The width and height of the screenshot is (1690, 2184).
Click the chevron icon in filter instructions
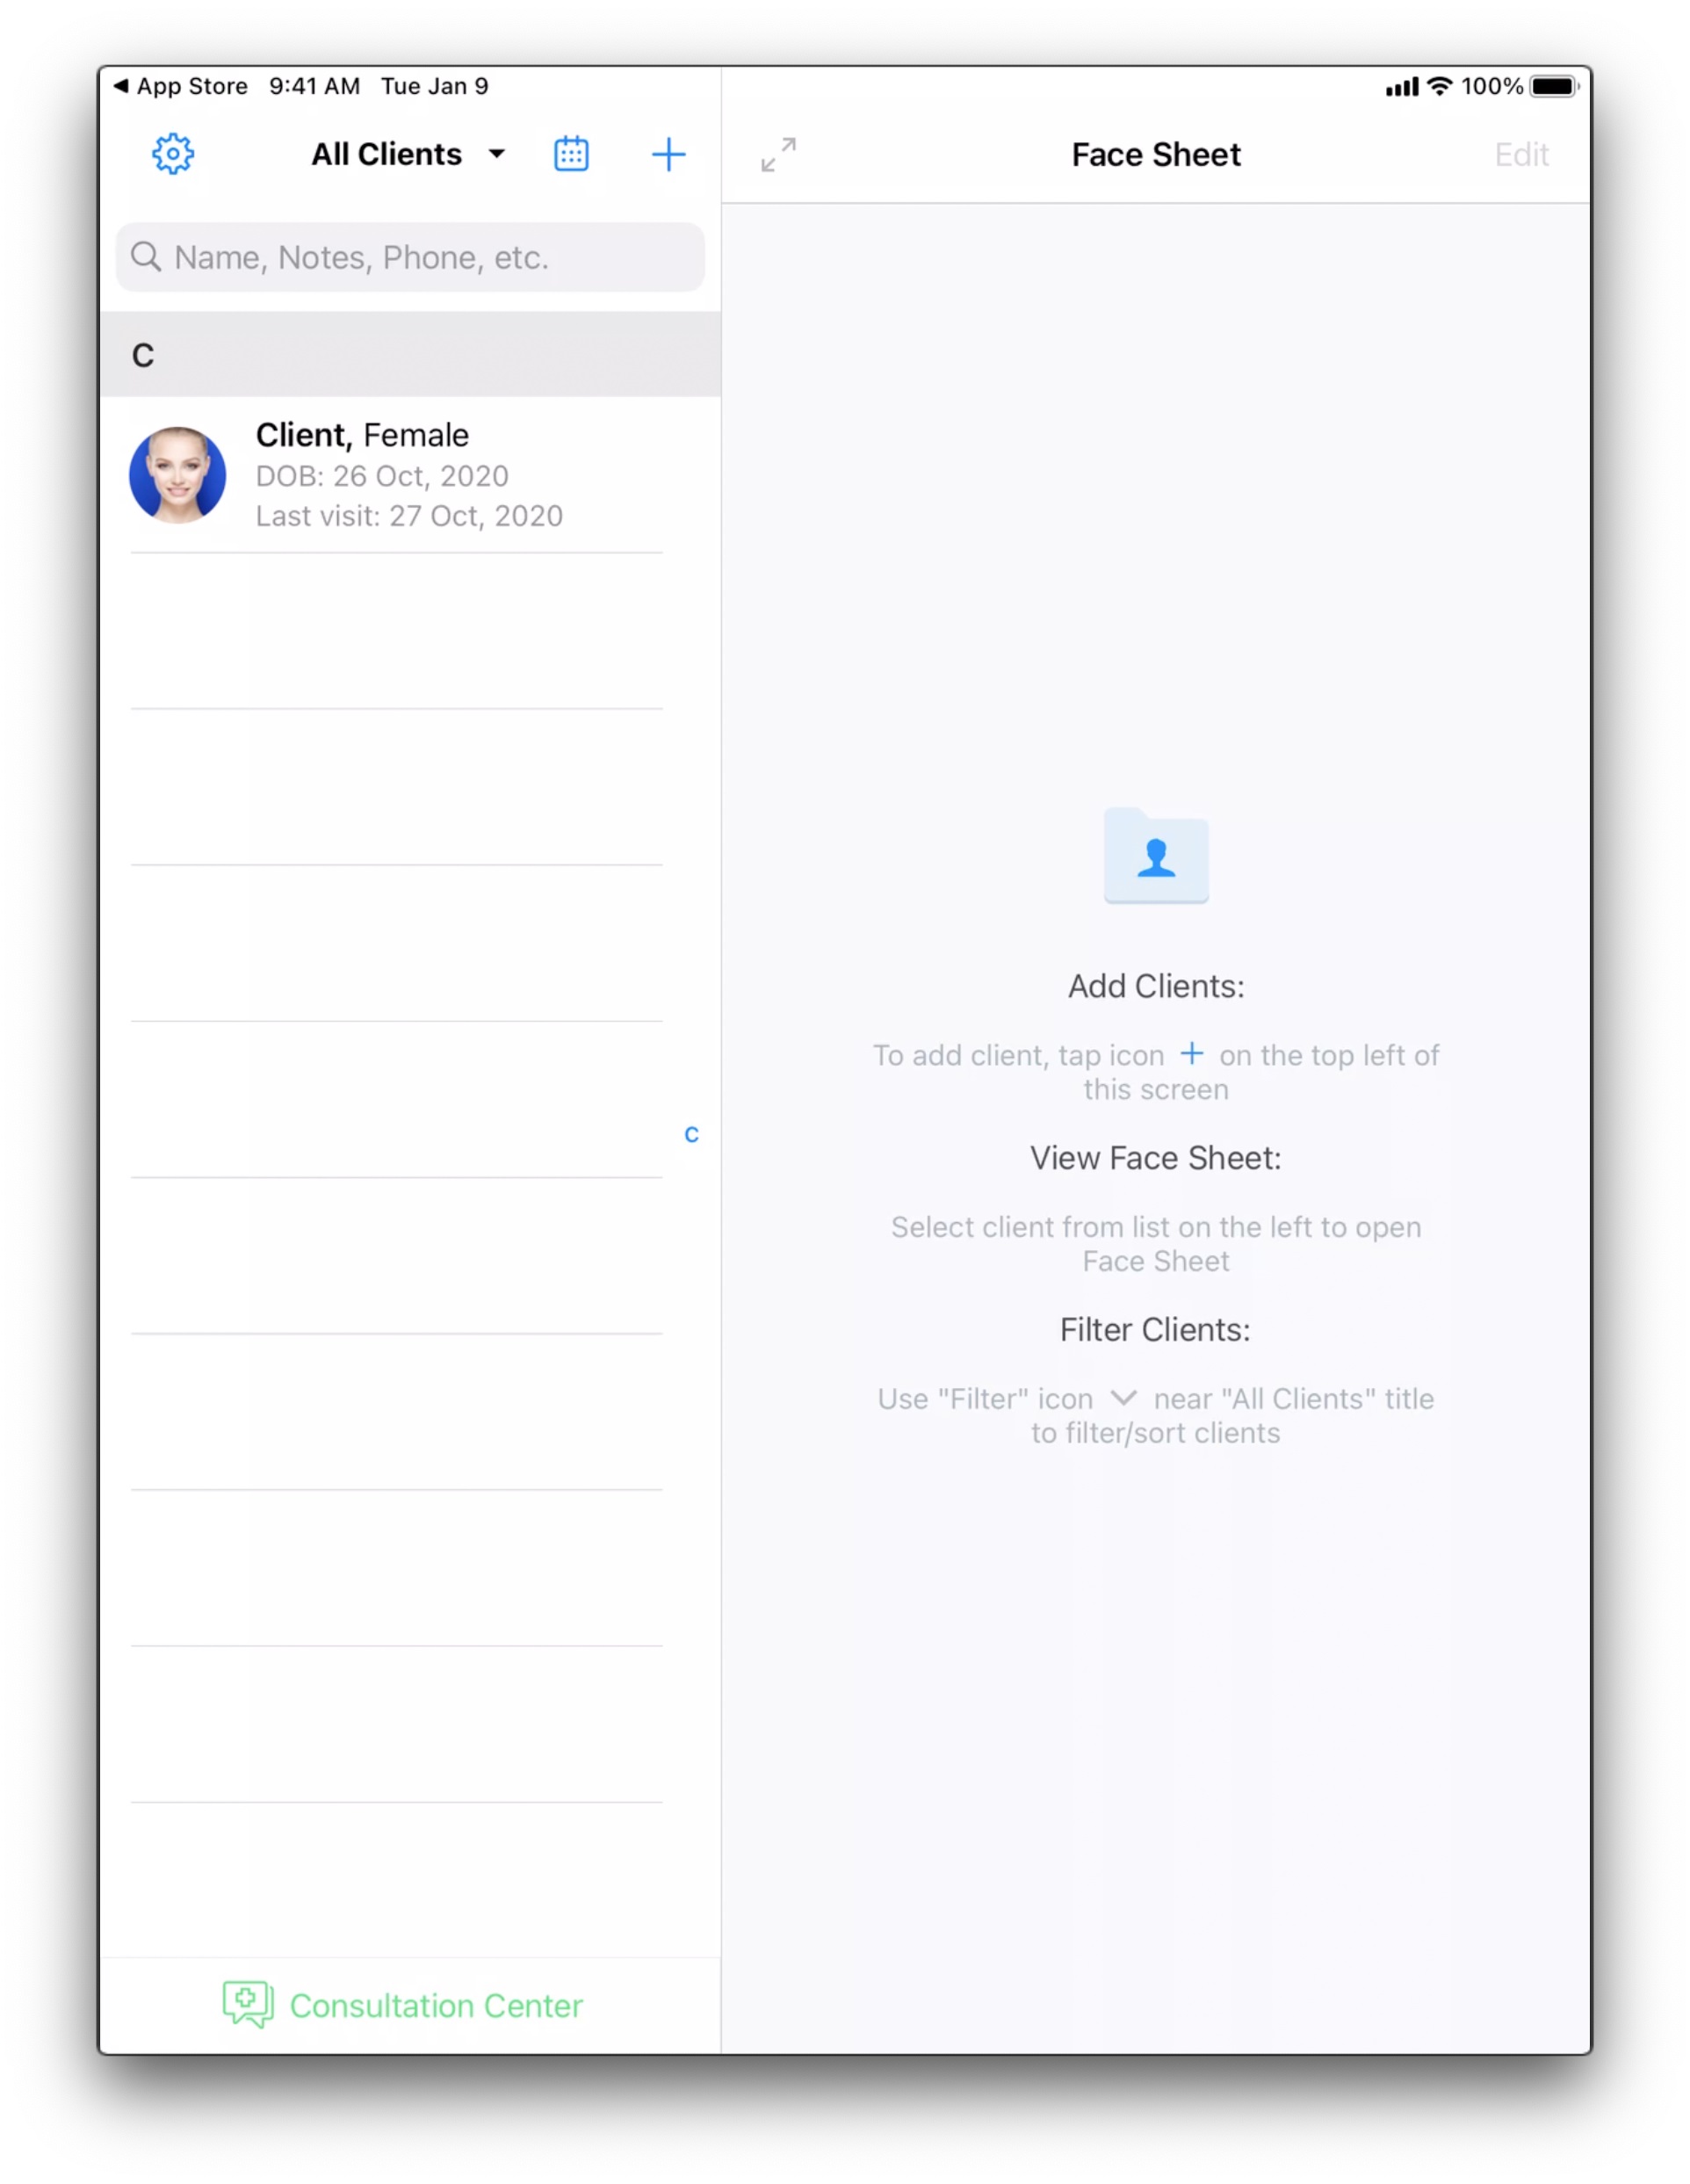click(x=1123, y=1398)
